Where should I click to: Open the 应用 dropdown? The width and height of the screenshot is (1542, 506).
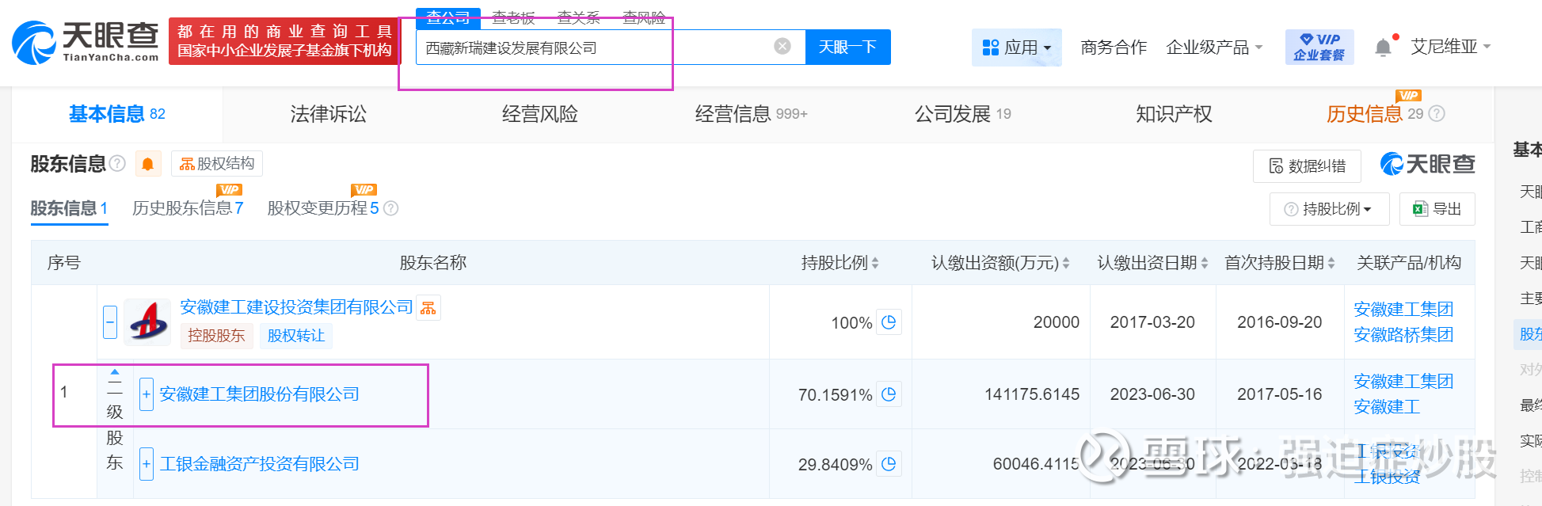pos(1017,48)
